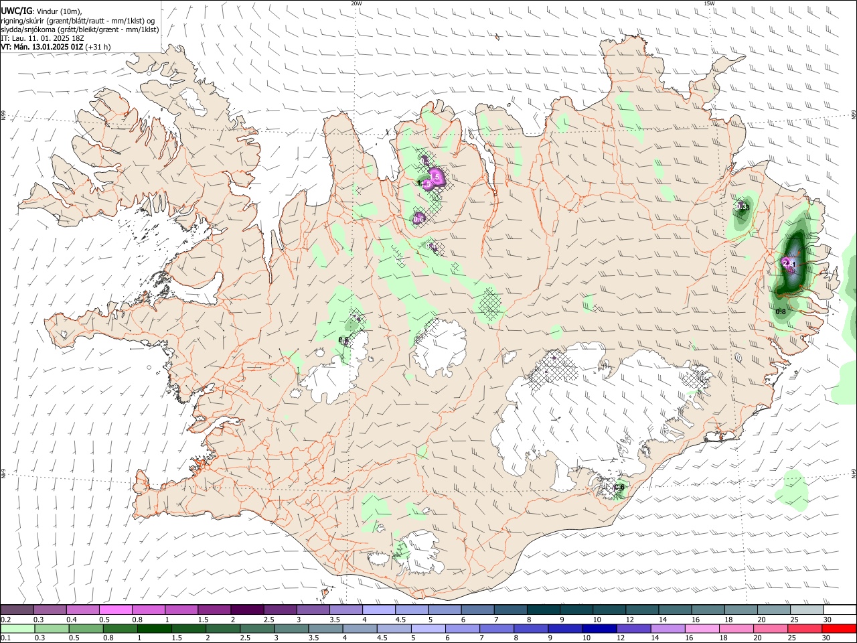Select the upper-row plum swatch labeled 0.2
The image size is (857, 643).
pyautogui.click(x=17, y=610)
